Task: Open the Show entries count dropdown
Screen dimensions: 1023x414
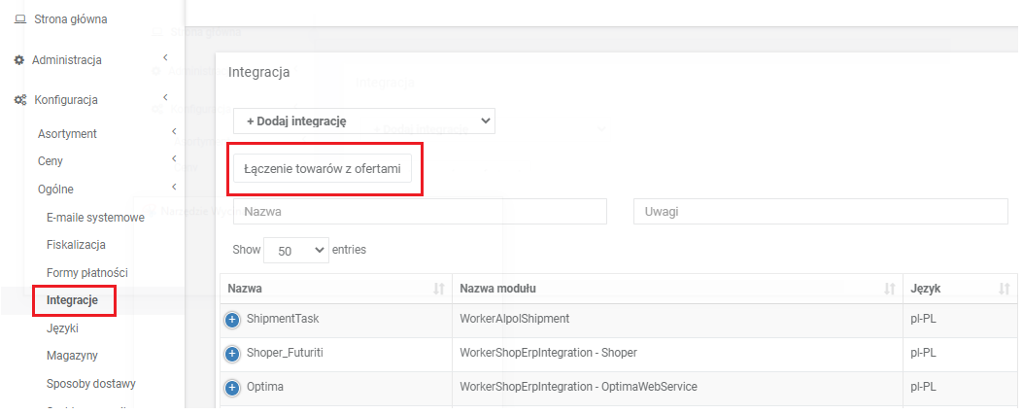Action: point(296,250)
